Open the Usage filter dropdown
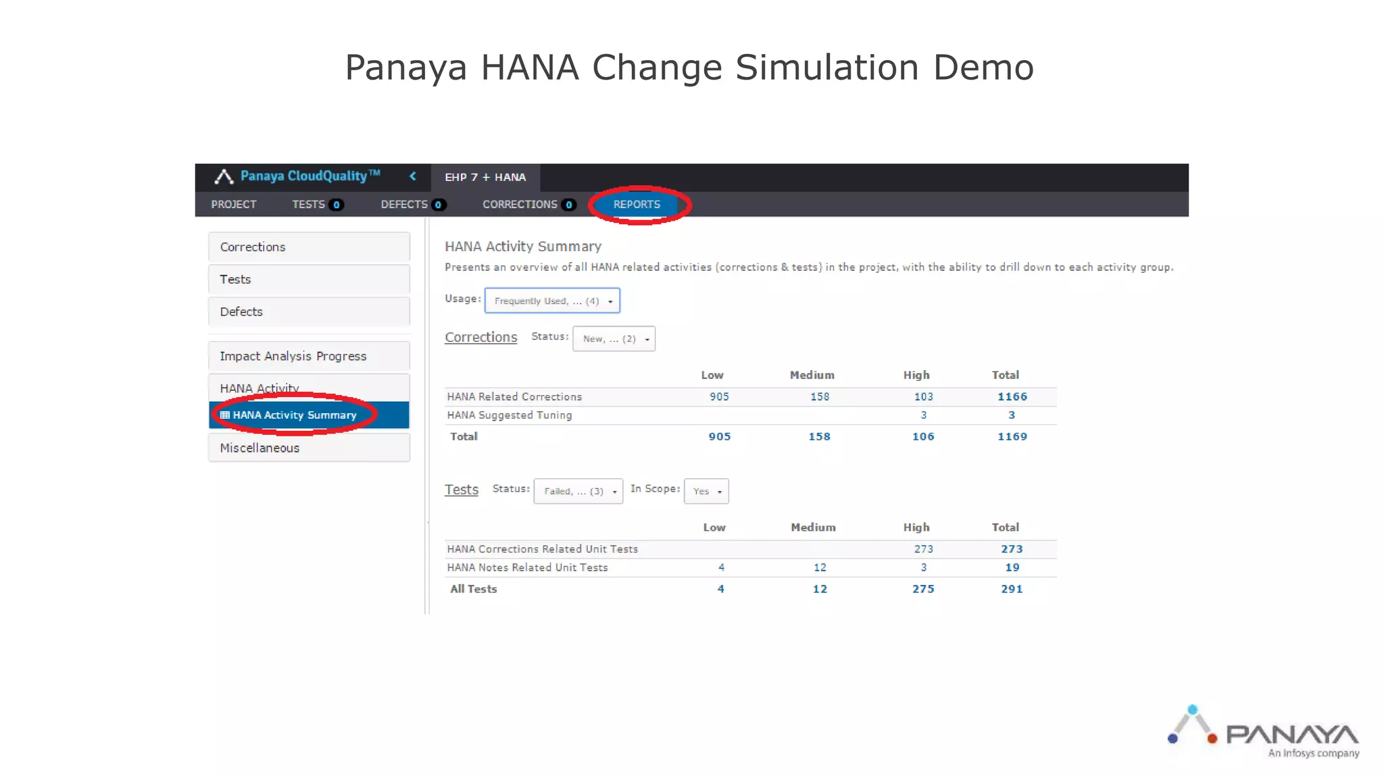Screen dimensions: 1384x778 tap(552, 301)
